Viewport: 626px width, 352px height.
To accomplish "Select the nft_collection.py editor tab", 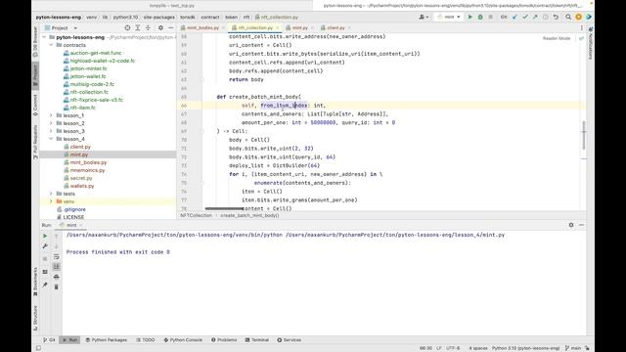I will [255, 28].
